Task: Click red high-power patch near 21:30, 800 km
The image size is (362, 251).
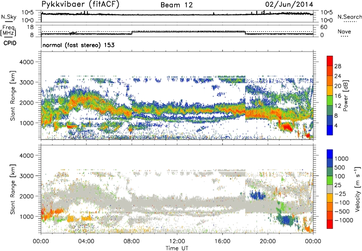Action: point(287,127)
